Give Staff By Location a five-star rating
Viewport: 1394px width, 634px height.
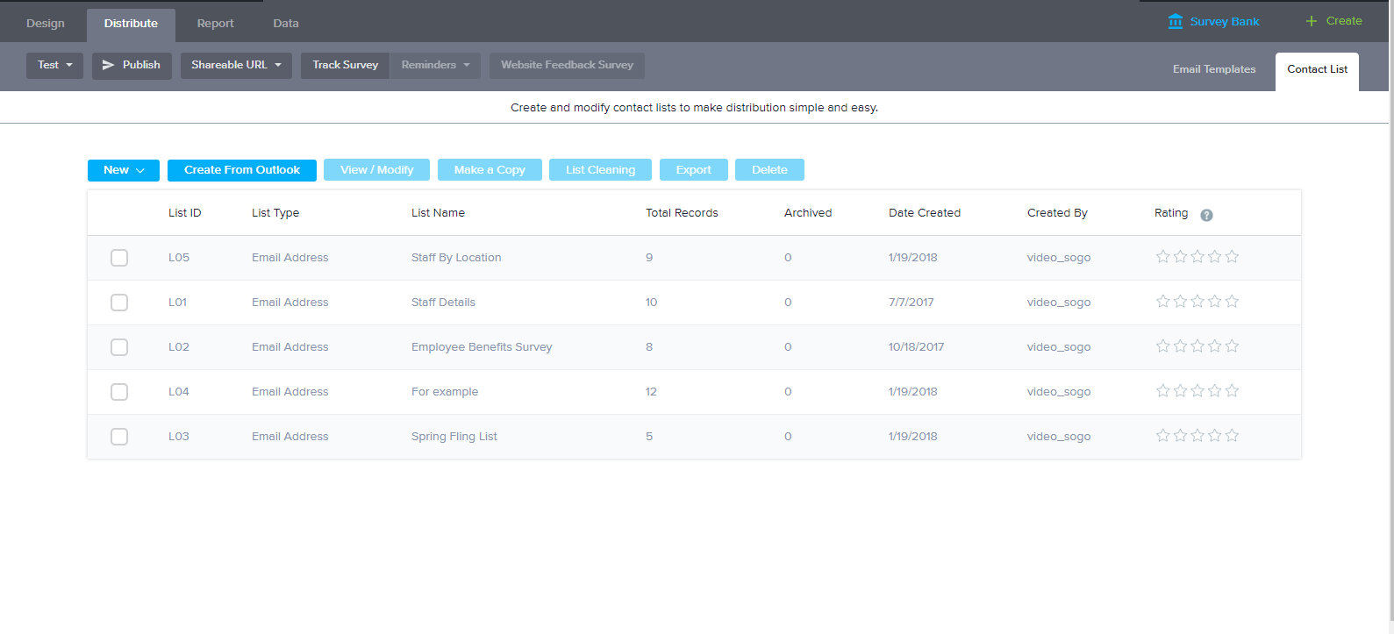pos(1232,257)
